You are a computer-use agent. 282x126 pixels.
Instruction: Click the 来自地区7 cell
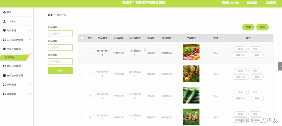point(167,74)
